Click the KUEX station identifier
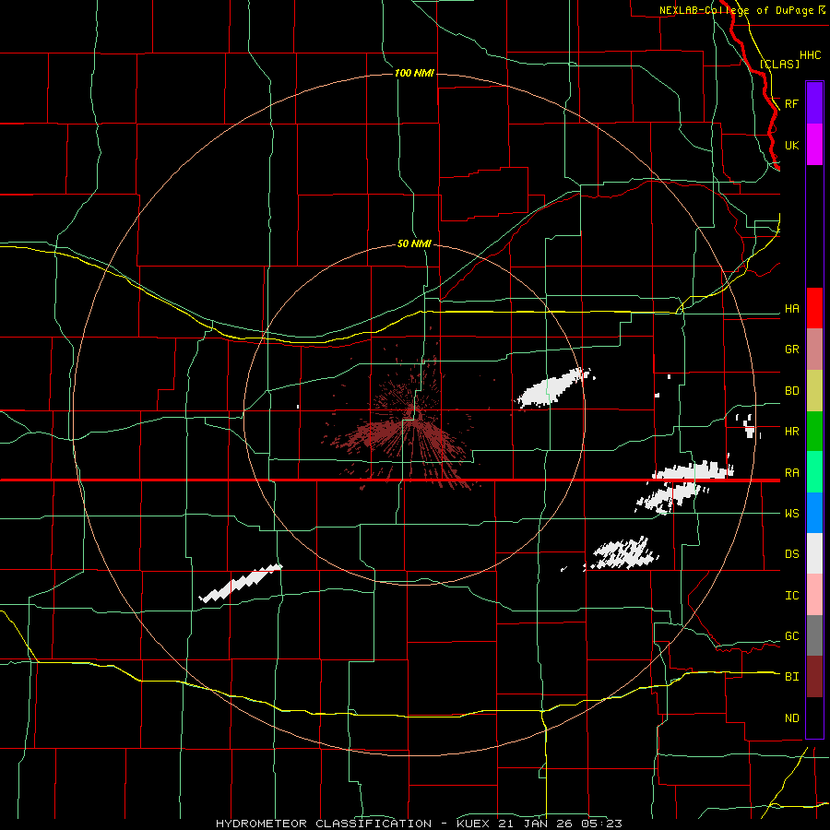This screenshot has width=830, height=830. (x=473, y=824)
